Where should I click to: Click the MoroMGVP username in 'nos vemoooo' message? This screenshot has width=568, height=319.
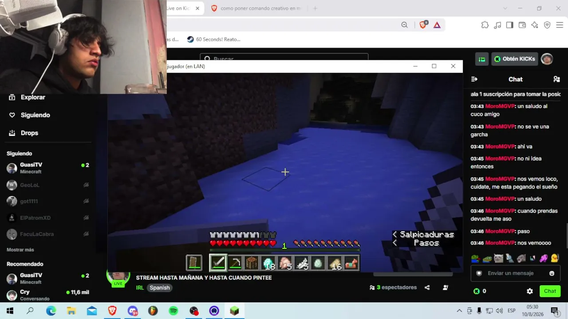(500, 243)
